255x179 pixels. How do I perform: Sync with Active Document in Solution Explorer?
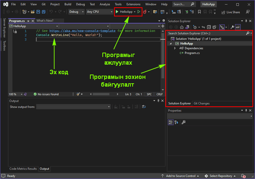click(203, 27)
